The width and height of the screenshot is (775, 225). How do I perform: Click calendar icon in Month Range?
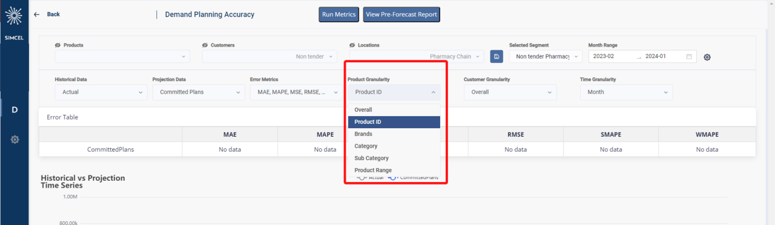pos(689,56)
